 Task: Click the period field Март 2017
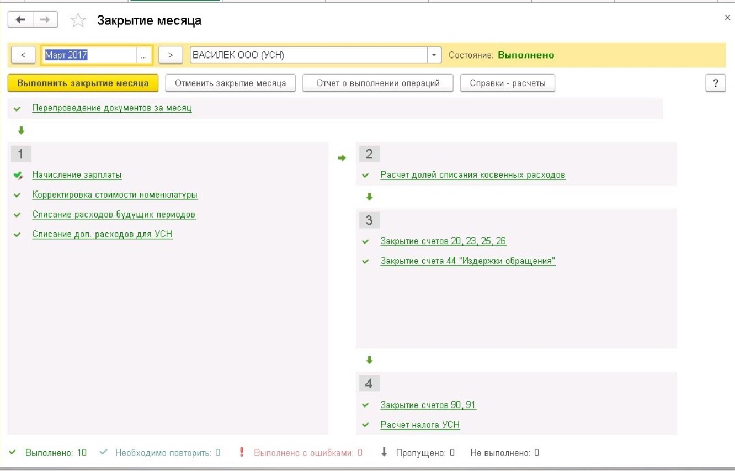pyautogui.click(x=89, y=55)
